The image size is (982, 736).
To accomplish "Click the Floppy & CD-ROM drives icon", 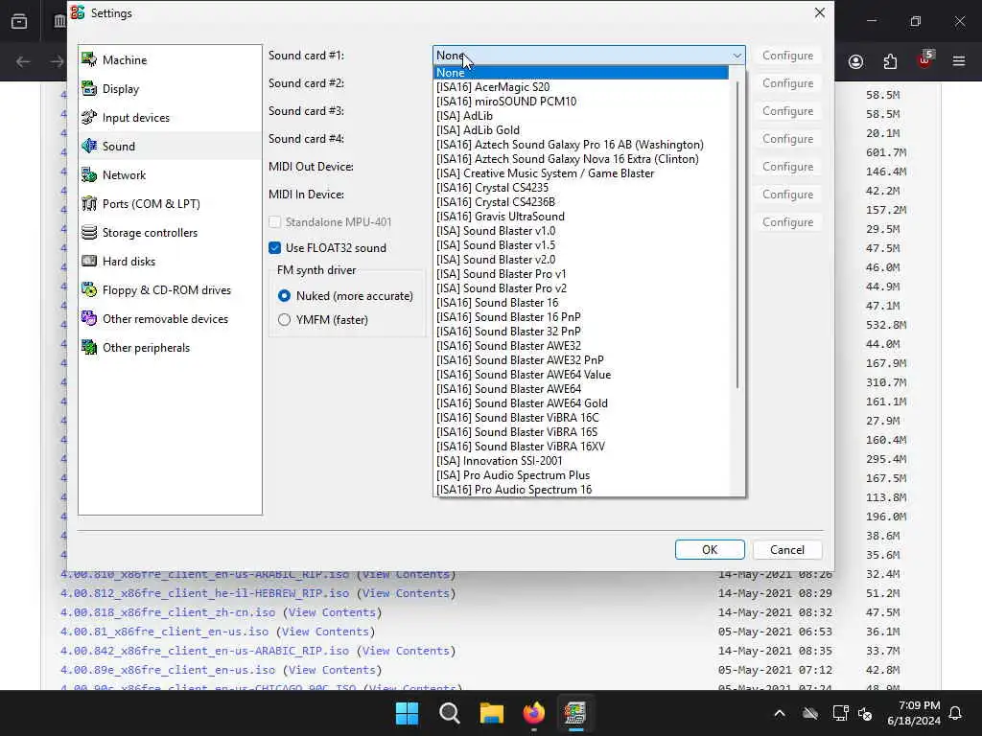I will [89, 289].
